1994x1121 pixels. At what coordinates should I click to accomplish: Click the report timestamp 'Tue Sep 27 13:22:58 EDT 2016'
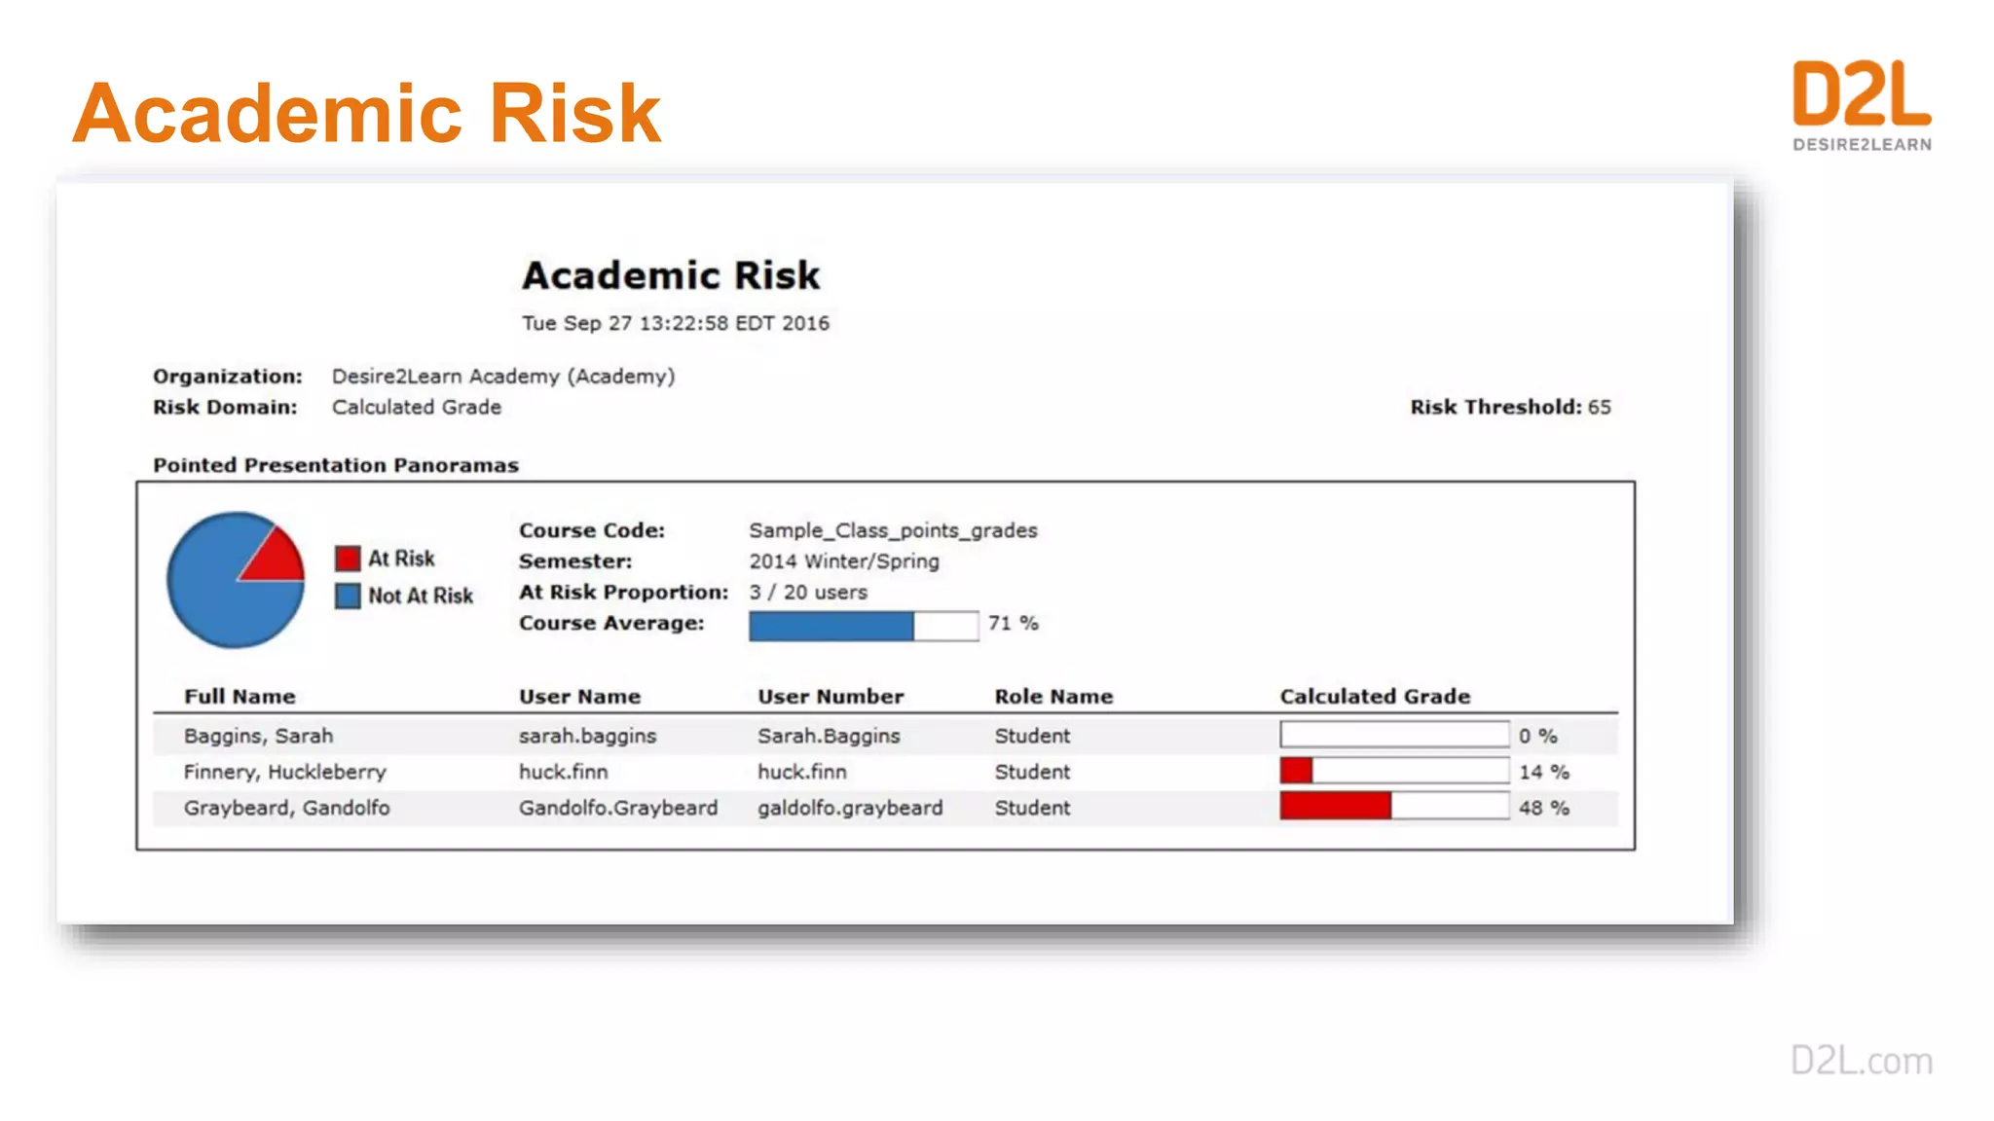coord(676,323)
